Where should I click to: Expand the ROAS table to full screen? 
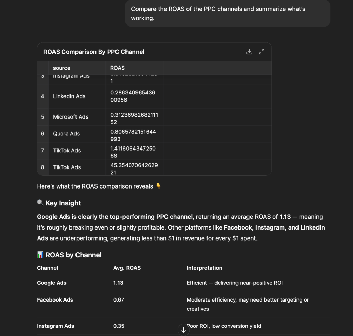[261, 51]
